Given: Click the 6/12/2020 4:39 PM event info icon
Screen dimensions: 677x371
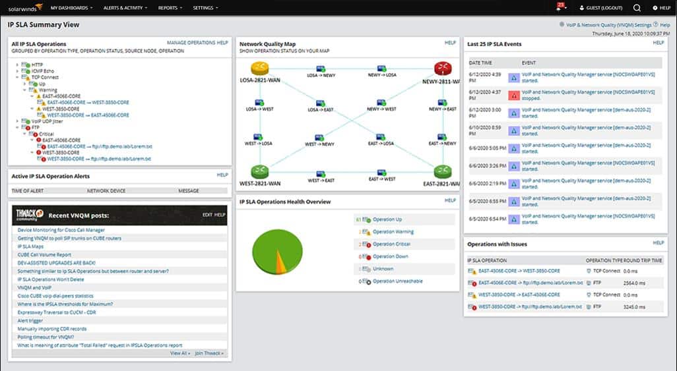Looking at the screenshot, I should click(x=514, y=78).
